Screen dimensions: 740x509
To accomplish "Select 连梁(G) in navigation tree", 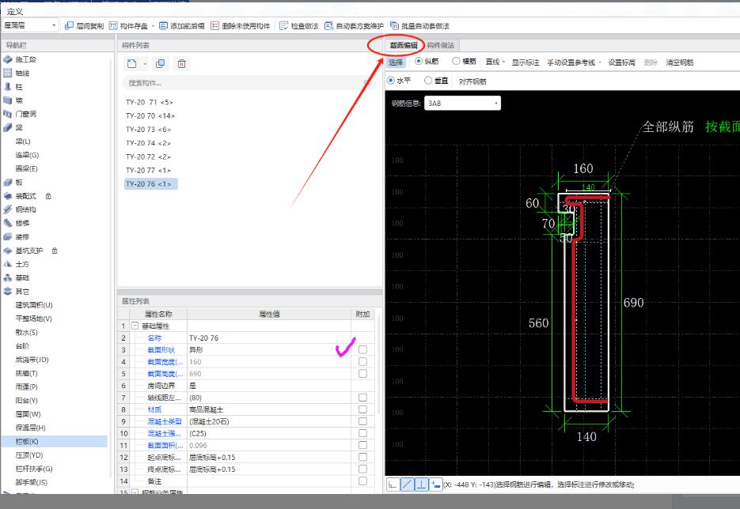I will click(27, 155).
